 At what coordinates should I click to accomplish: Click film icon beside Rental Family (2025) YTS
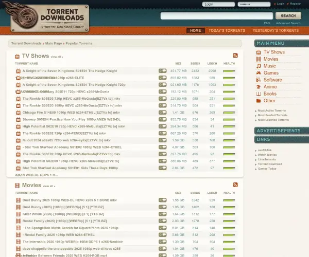coord(18,221)
